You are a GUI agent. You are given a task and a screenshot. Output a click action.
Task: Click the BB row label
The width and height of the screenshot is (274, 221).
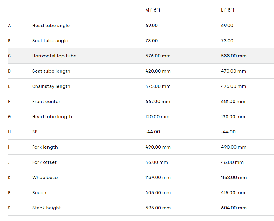click(x=35, y=132)
